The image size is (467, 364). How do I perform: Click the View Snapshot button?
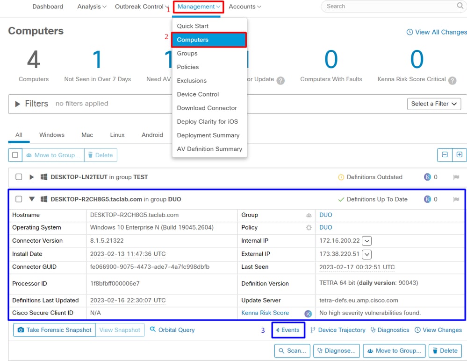(120, 330)
